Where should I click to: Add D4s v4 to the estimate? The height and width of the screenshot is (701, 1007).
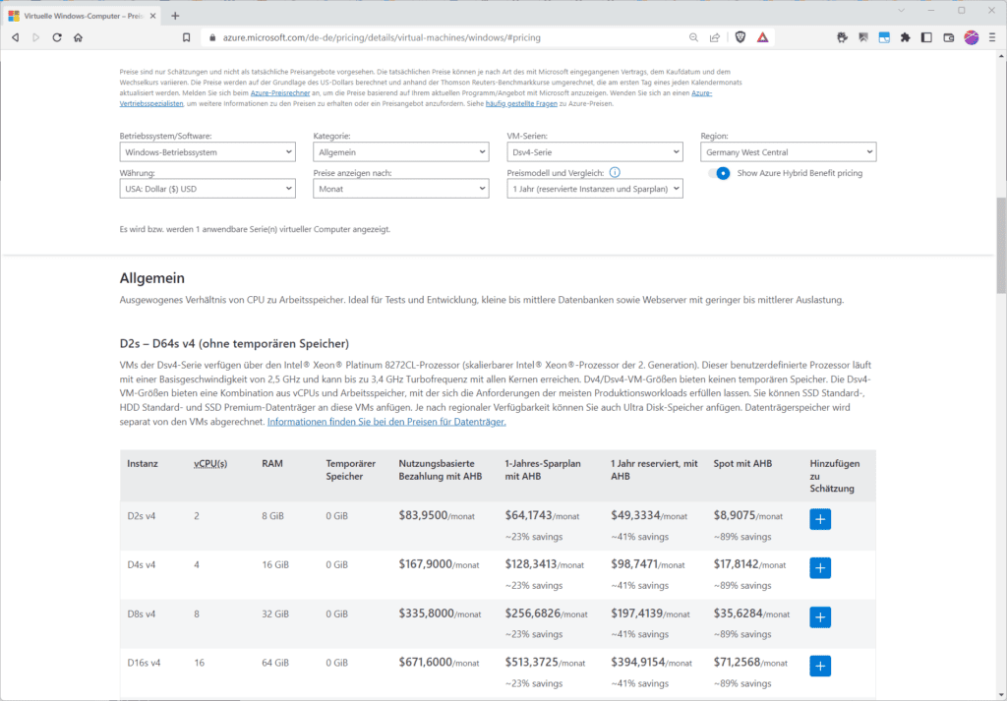[x=820, y=568]
